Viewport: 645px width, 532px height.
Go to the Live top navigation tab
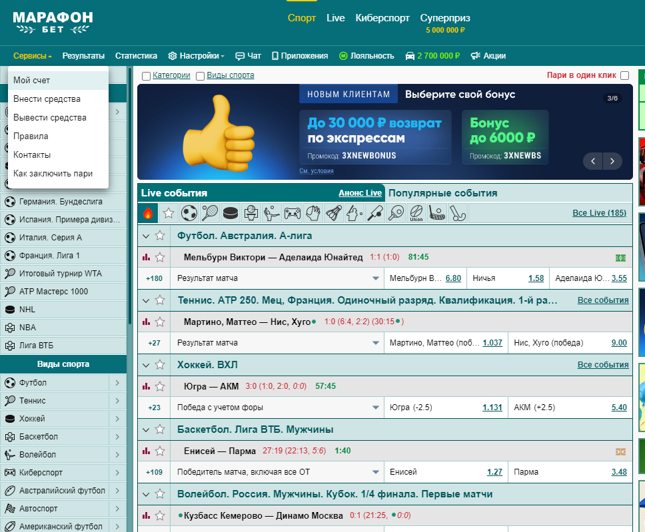click(336, 18)
